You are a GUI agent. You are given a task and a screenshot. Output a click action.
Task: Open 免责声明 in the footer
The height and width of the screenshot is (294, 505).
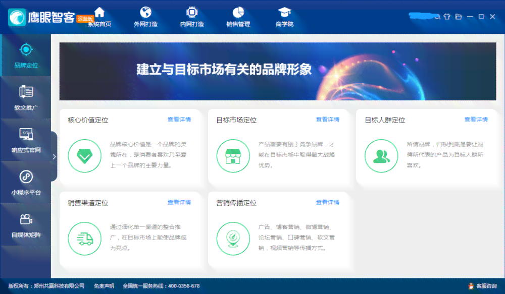tap(104, 286)
